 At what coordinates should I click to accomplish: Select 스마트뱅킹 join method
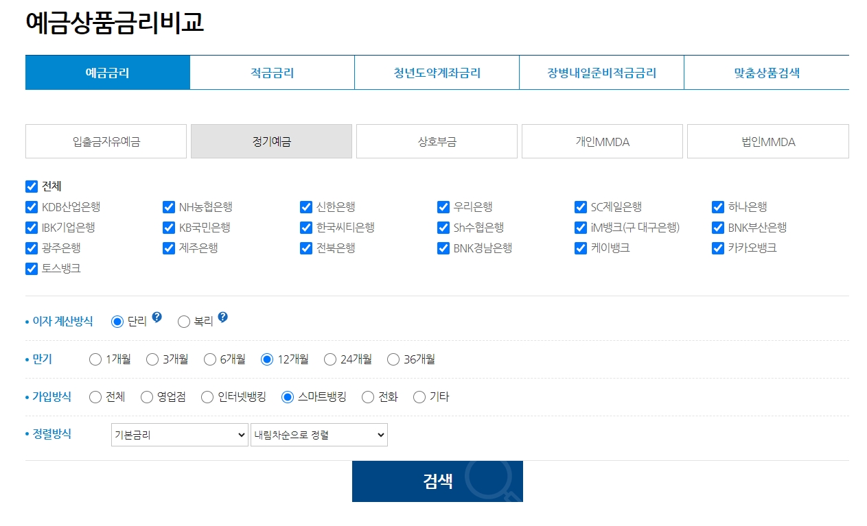pyautogui.click(x=288, y=397)
